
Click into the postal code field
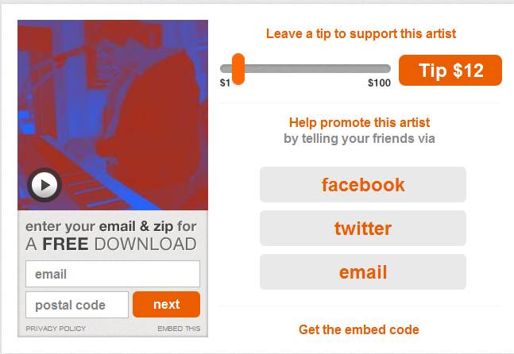(76, 305)
